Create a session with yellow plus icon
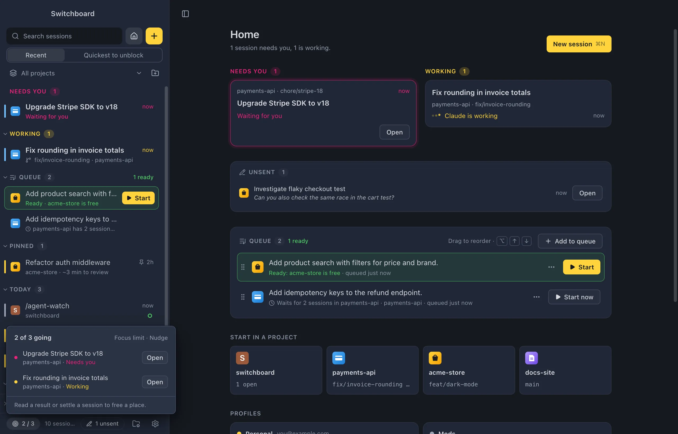 pos(154,36)
